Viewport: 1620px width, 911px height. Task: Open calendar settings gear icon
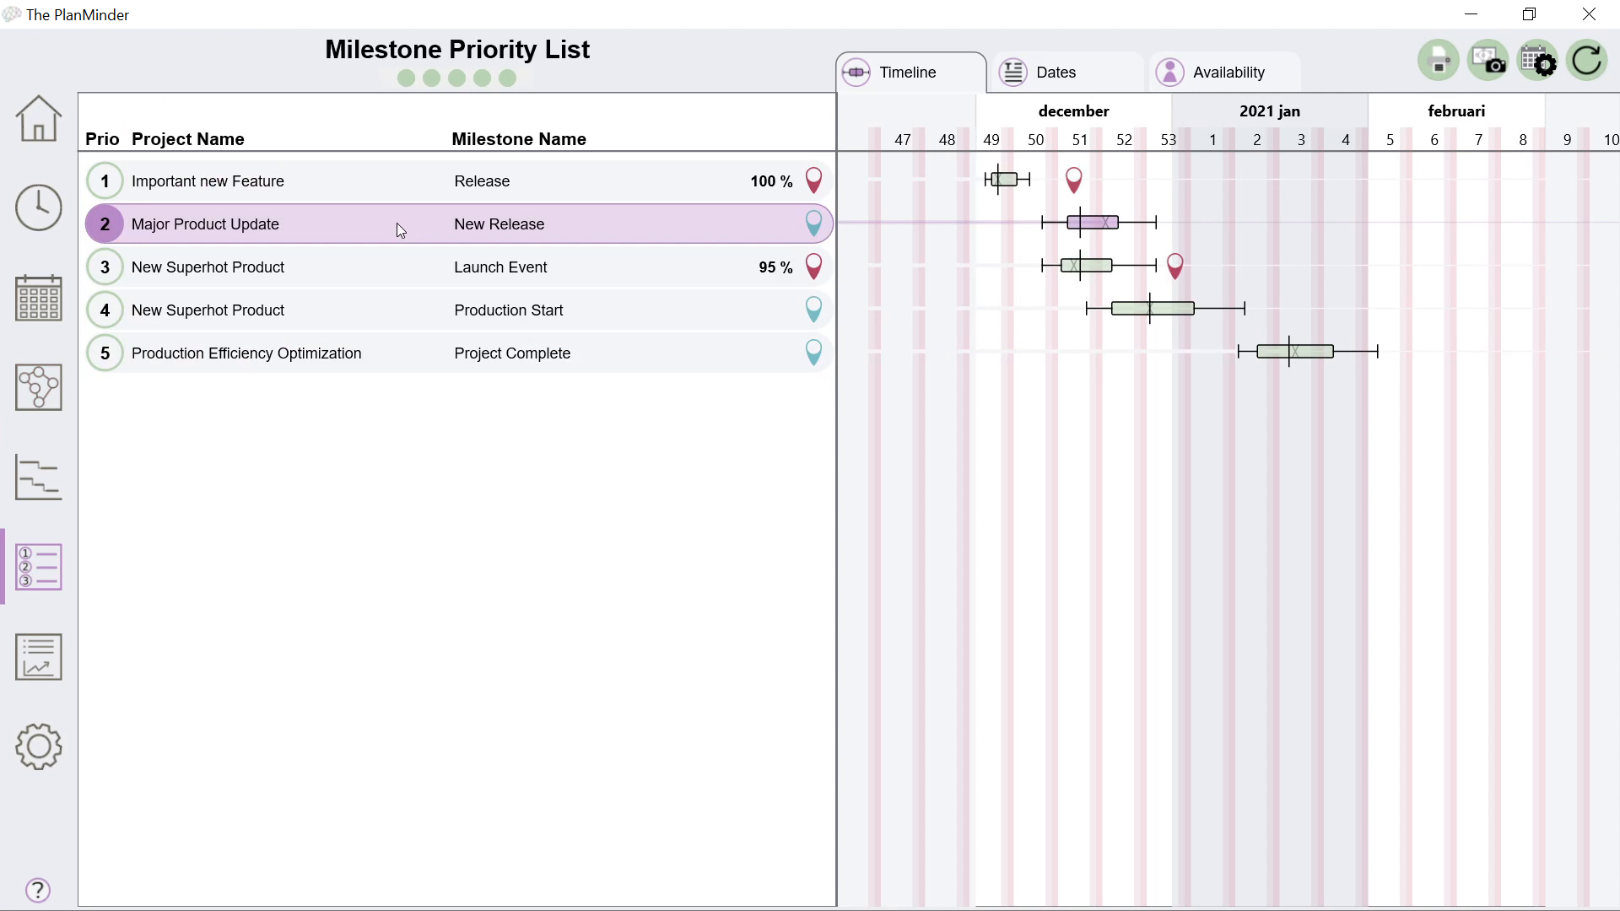tap(1538, 61)
